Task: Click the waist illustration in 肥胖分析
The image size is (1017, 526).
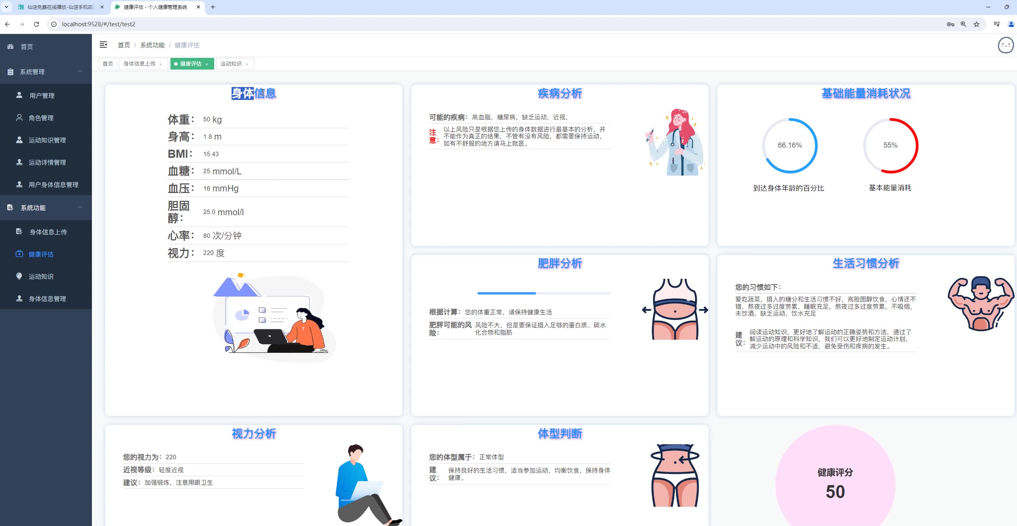Action: (675, 309)
